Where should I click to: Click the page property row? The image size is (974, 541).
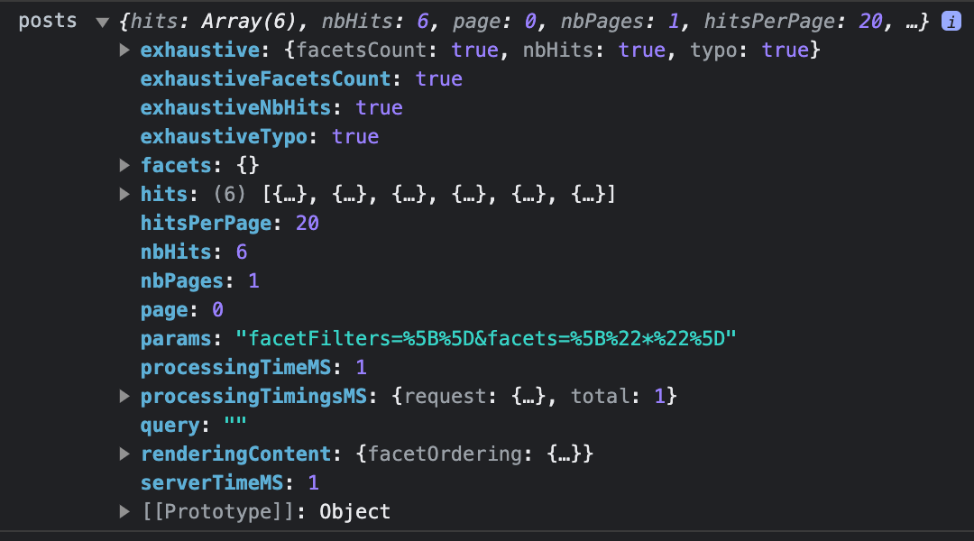click(181, 309)
